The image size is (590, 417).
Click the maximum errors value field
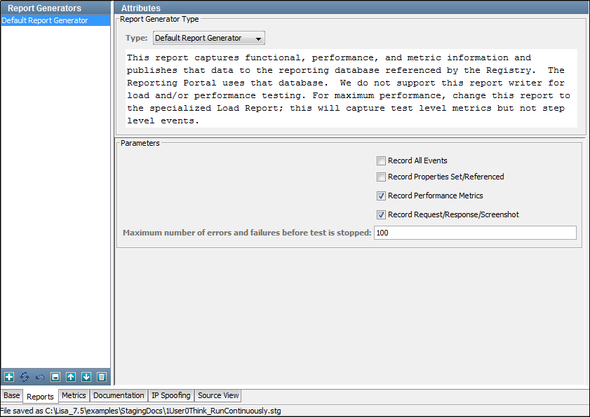[x=475, y=233]
